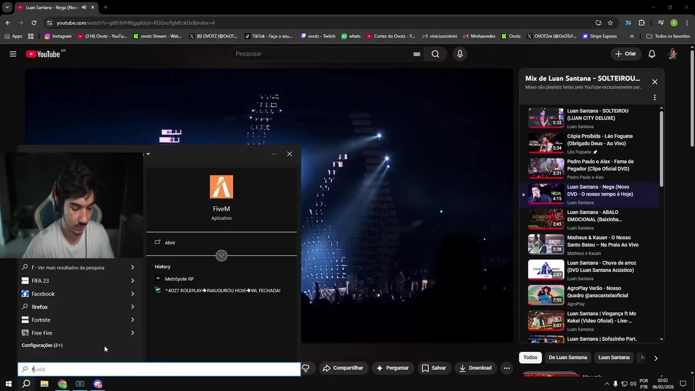This screenshot has height=391, width=695.
Task: Click the Windows search text box
Action: click(x=159, y=369)
